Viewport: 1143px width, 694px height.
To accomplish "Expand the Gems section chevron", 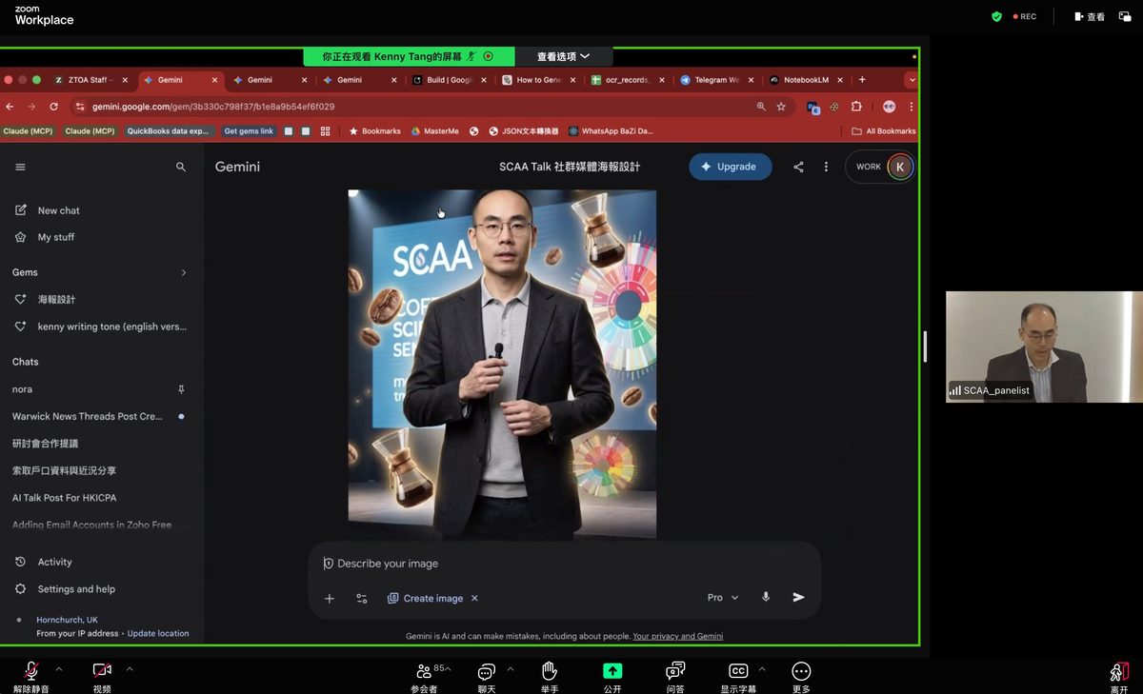I will tap(184, 272).
